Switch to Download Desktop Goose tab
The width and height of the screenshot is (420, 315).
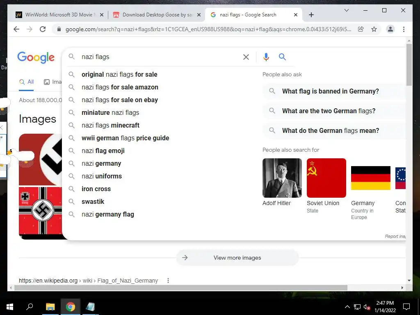(x=157, y=15)
